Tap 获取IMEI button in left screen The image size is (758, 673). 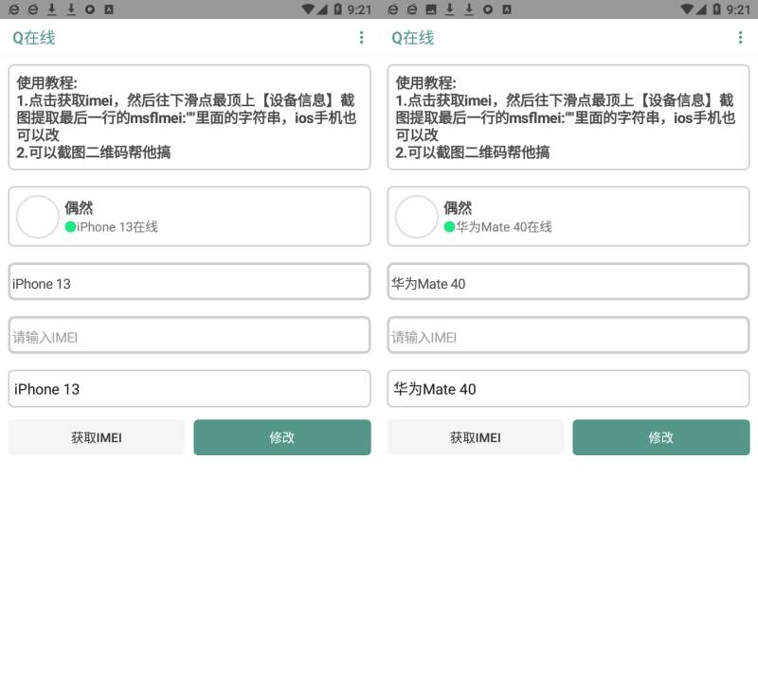pyautogui.click(x=97, y=437)
